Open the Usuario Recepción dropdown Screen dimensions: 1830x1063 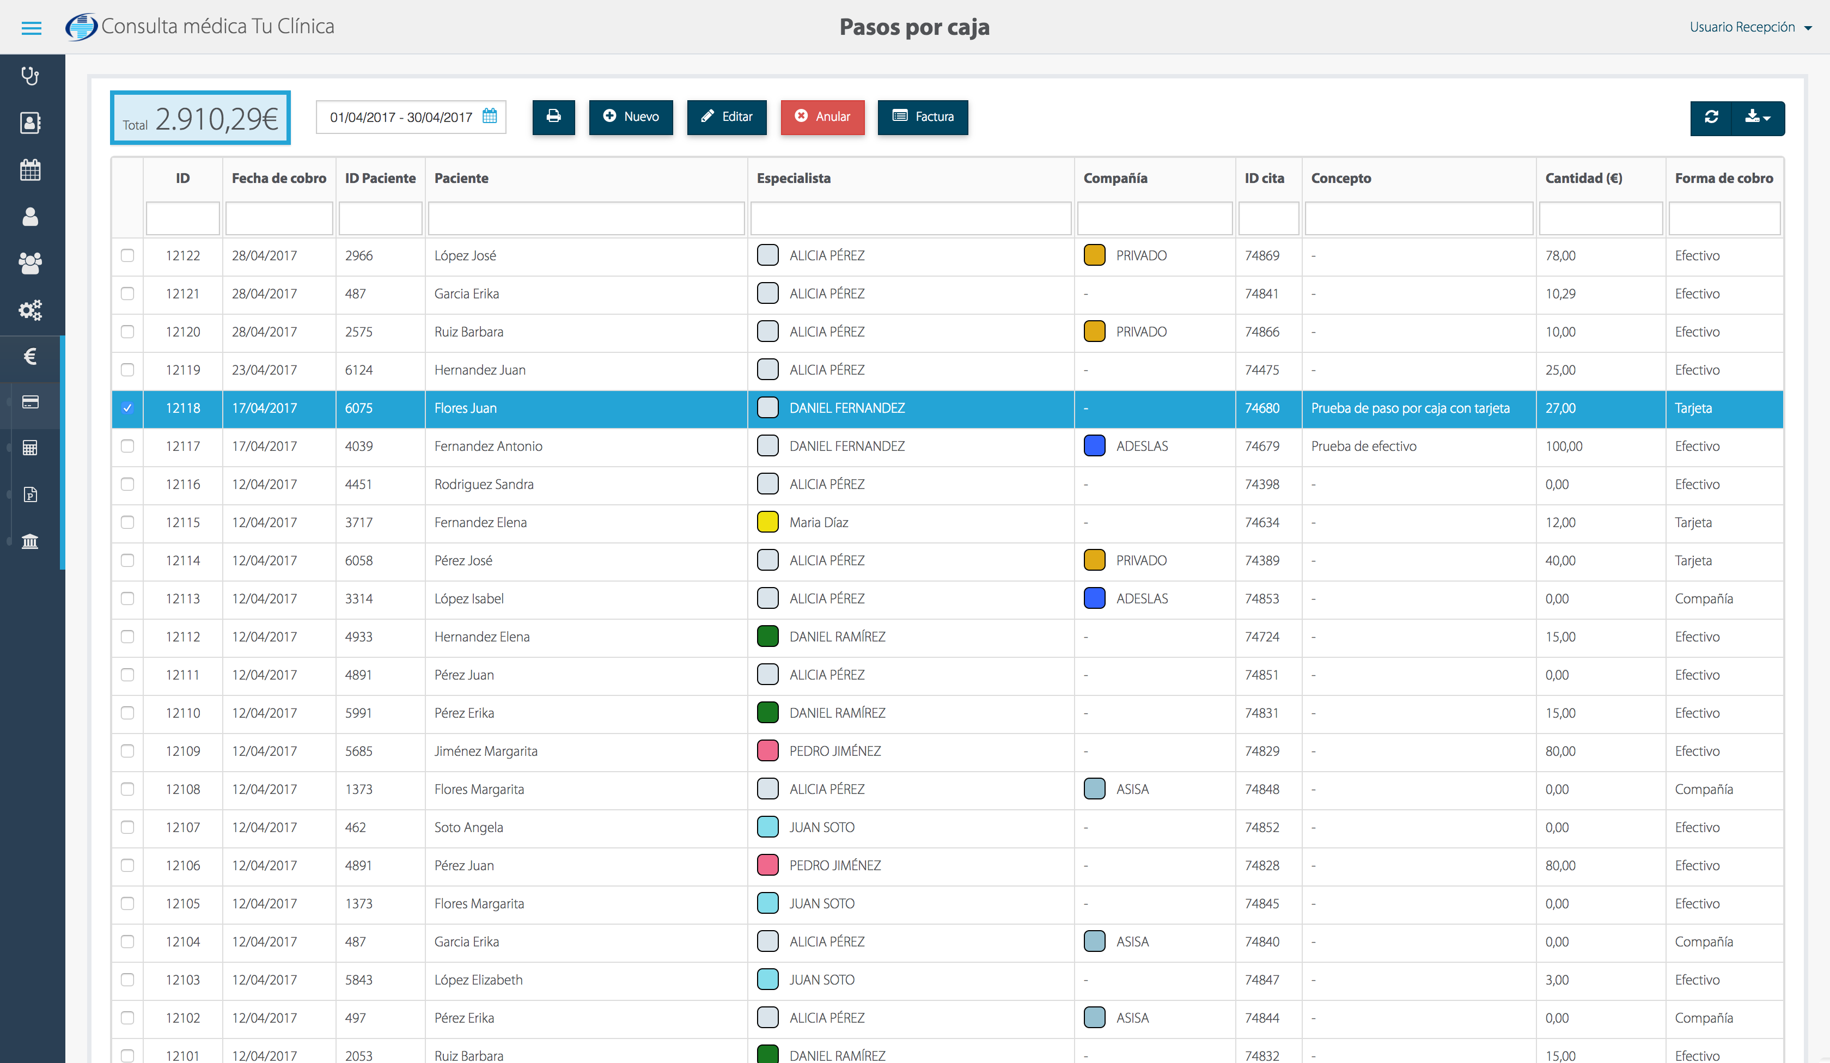click(x=1749, y=27)
